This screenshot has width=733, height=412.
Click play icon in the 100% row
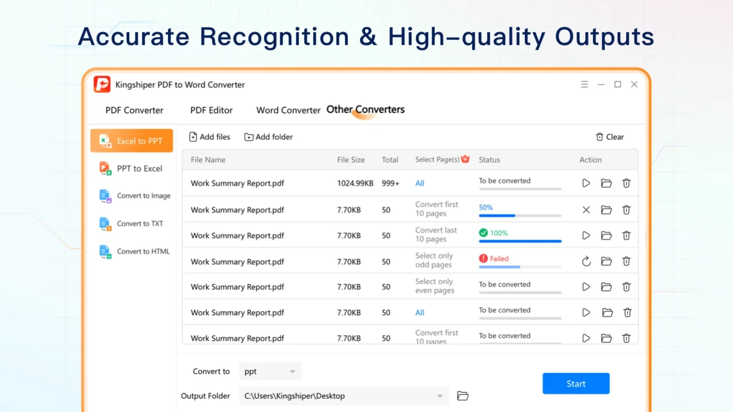pyautogui.click(x=586, y=235)
